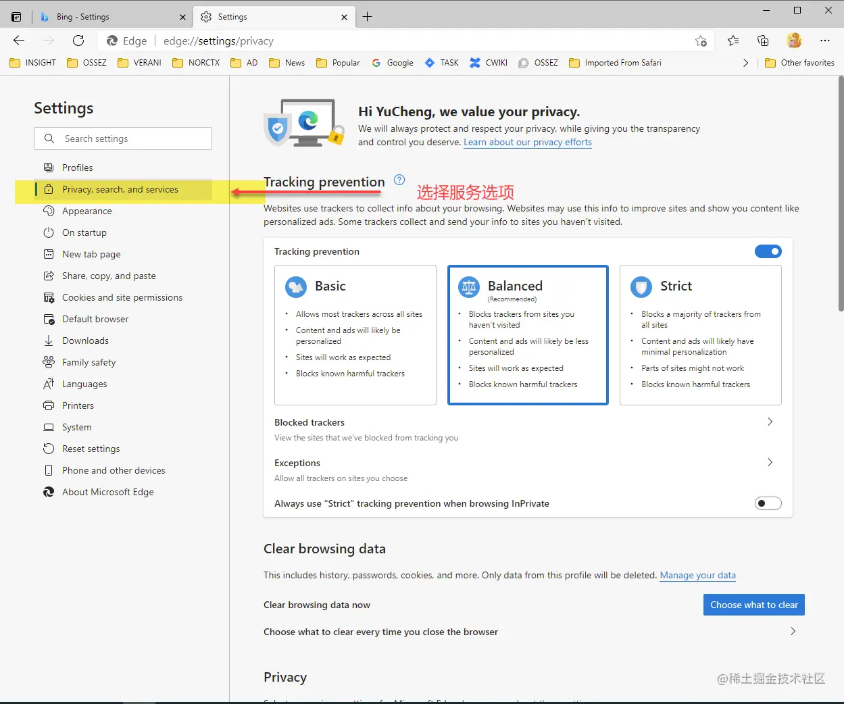Open Appearance settings section
The image size is (844, 704).
(x=123, y=211)
